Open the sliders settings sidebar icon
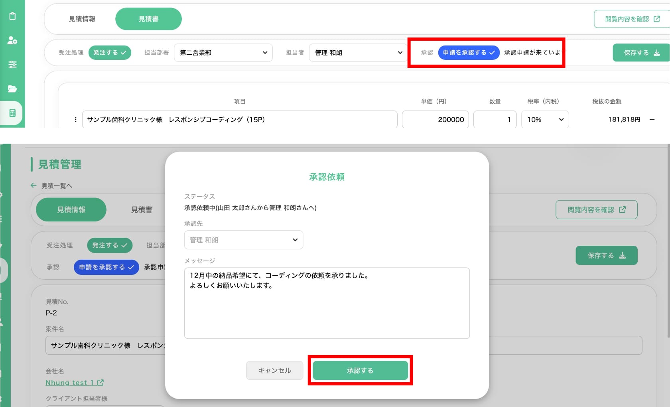 (12, 64)
